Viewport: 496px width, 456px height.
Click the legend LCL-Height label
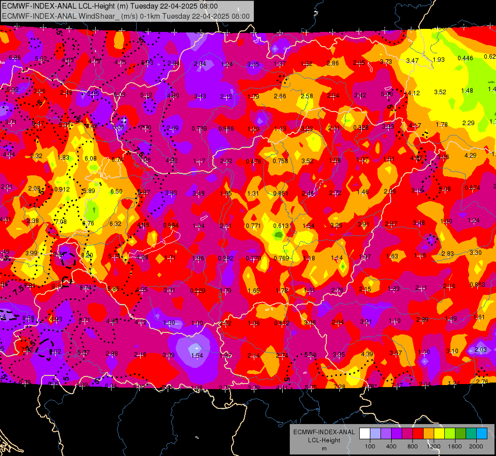click(324, 440)
